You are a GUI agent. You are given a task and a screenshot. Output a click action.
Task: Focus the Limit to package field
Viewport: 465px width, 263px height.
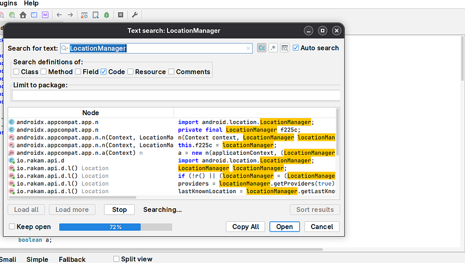(x=176, y=95)
